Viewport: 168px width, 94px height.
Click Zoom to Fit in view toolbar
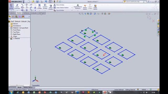(x=80, y=14)
